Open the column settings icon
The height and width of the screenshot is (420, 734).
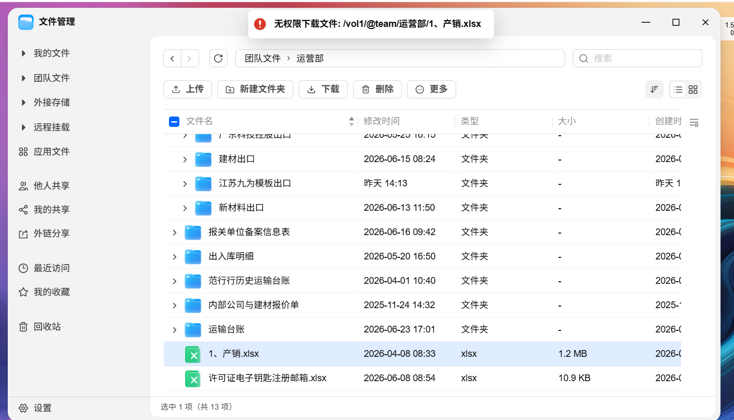tap(694, 123)
